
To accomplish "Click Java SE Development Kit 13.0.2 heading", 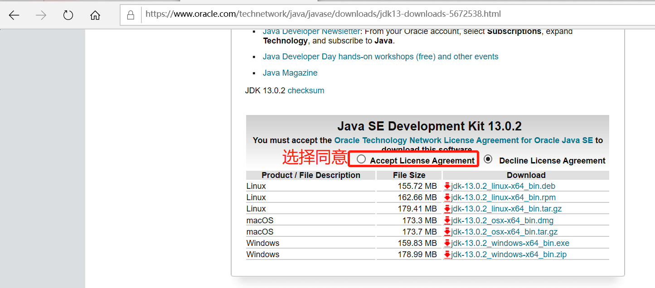I will [429, 126].
